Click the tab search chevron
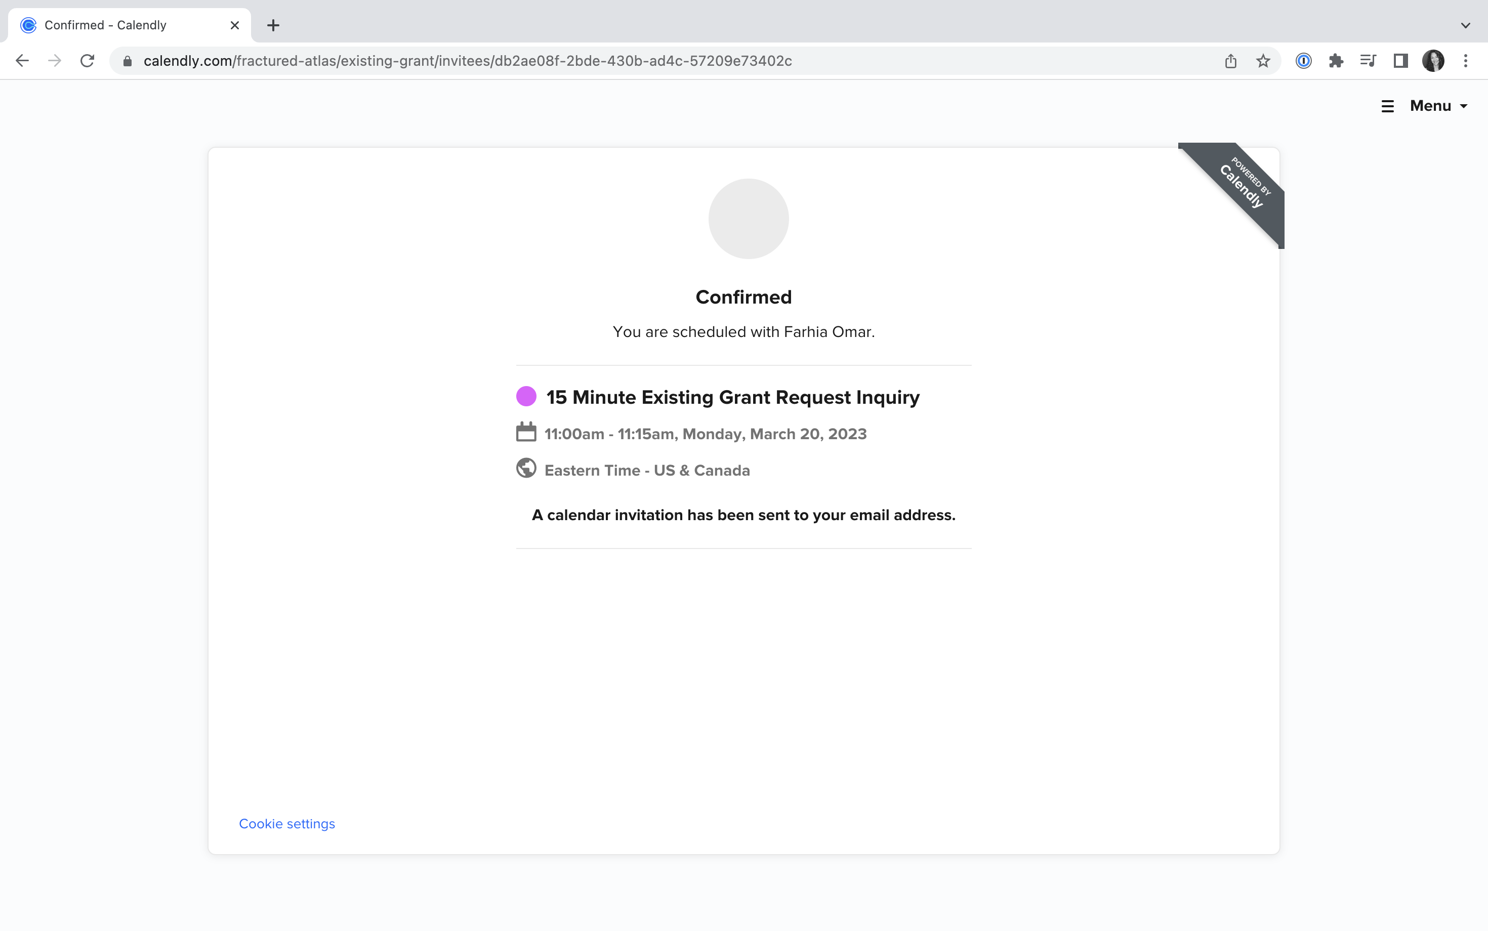Viewport: 1488px width, 931px height. click(x=1466, y=25)
